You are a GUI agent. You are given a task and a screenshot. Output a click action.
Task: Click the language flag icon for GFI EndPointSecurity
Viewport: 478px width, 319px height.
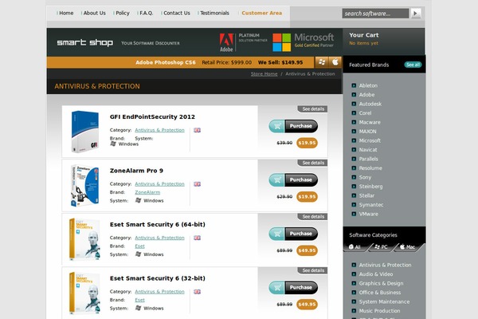tap(198, 130)
